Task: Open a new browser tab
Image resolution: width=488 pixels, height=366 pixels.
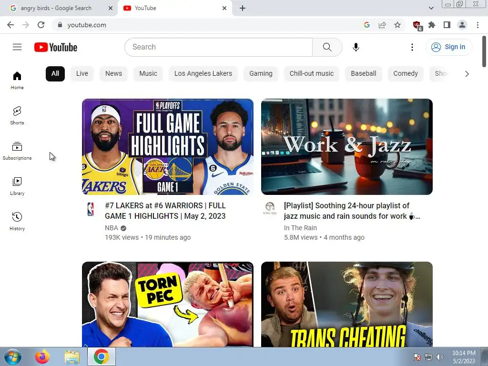Action: click(x=243, y=9)
